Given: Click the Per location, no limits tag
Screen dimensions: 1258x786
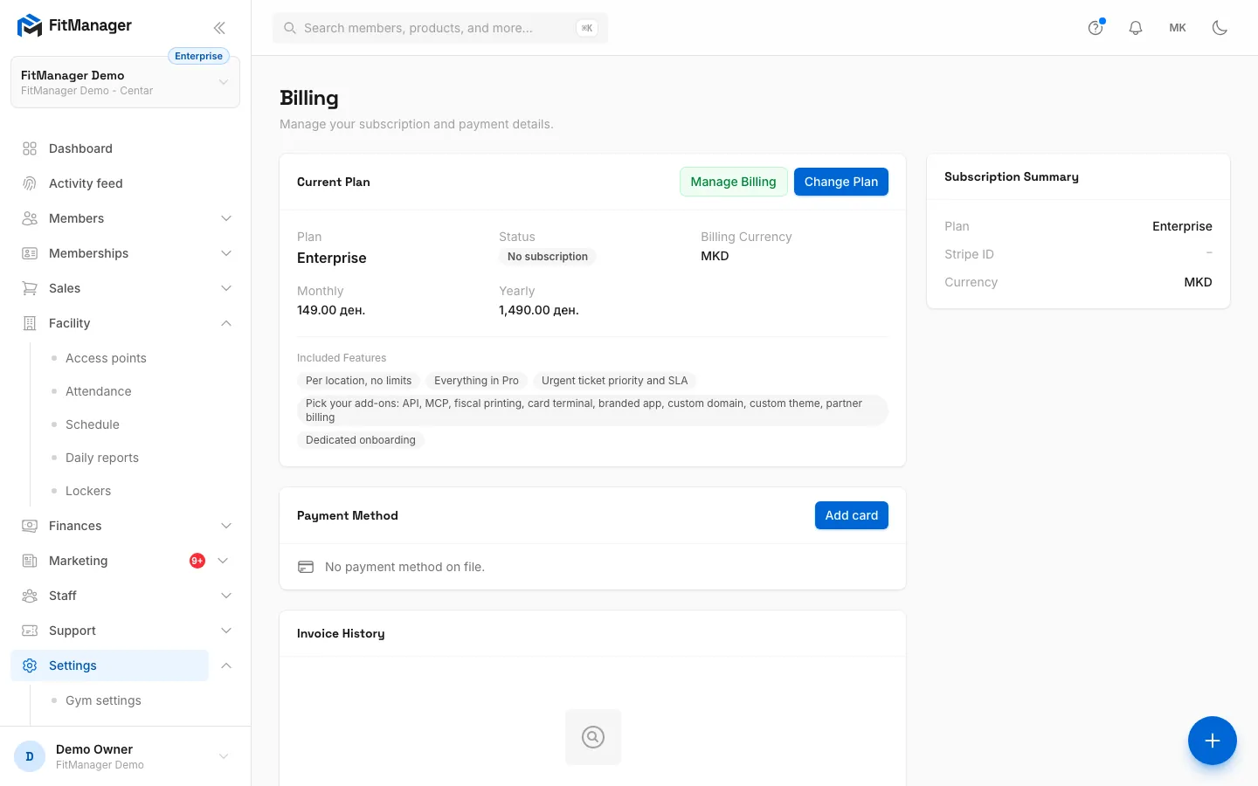Looking at the screenshot, I should pyautogui.click(x=358, y=381).
